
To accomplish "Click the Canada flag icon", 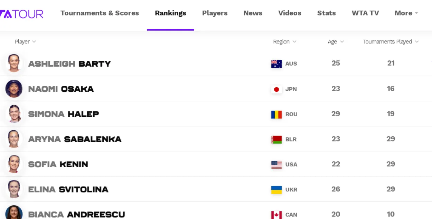I will [x=276, y=215].
